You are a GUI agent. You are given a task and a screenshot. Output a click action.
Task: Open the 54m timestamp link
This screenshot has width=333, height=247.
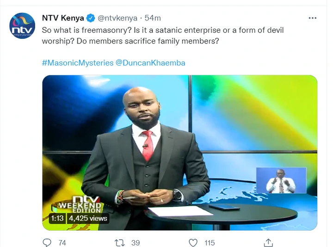click(x=153, y=18)
